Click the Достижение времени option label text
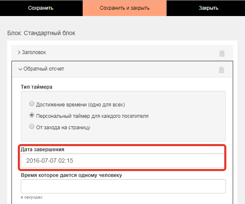Image resolution: width=245 pixels, height=204 pixels. (x=81, y=105)
